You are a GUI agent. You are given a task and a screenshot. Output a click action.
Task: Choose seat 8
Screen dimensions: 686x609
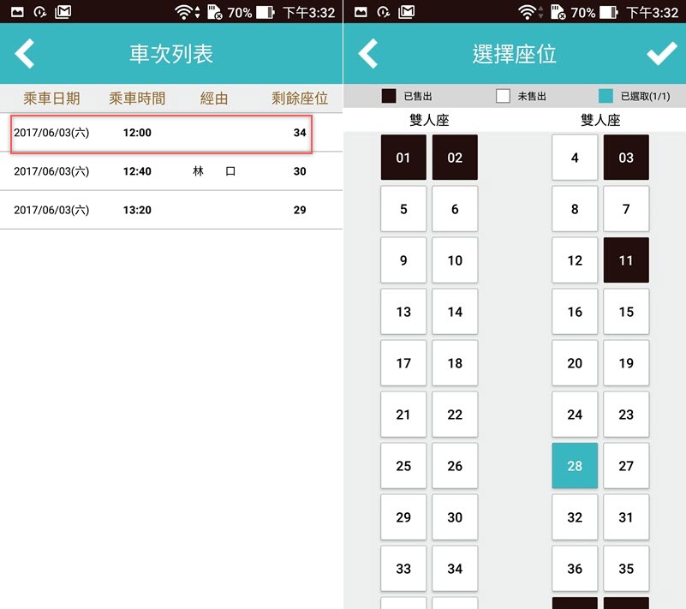575,209
